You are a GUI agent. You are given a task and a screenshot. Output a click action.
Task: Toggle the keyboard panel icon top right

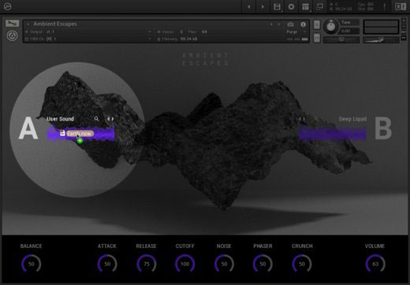[x=401, y=7]
